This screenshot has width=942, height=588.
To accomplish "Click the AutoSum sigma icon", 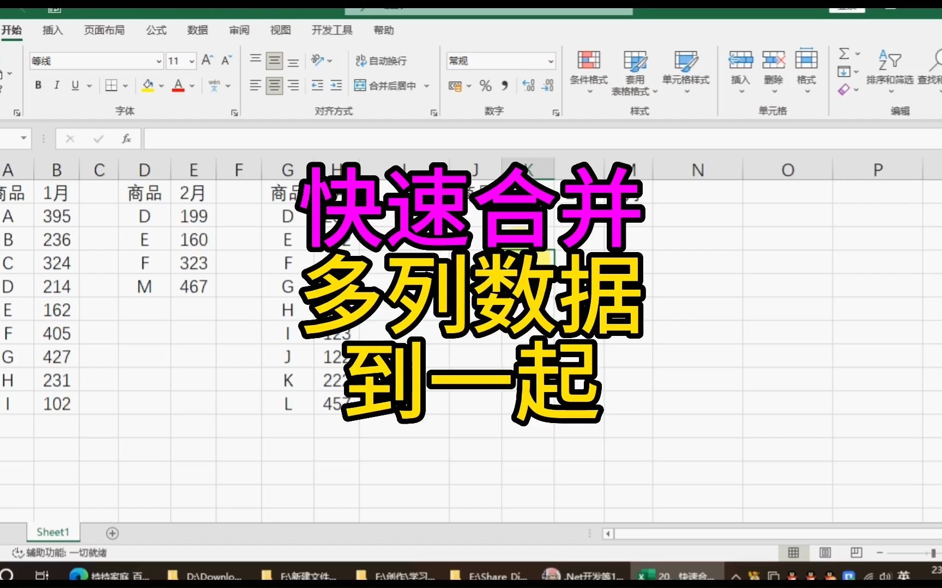I will [x=844, y=54].
